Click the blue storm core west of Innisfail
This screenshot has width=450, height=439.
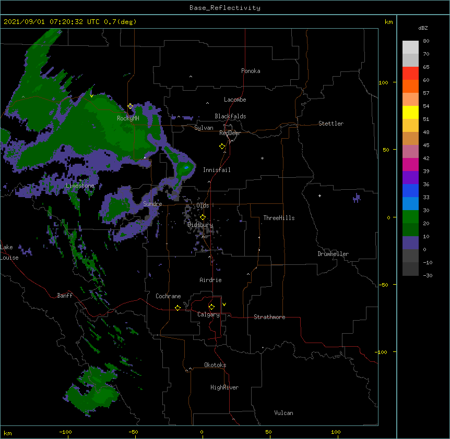coord(186,167)
